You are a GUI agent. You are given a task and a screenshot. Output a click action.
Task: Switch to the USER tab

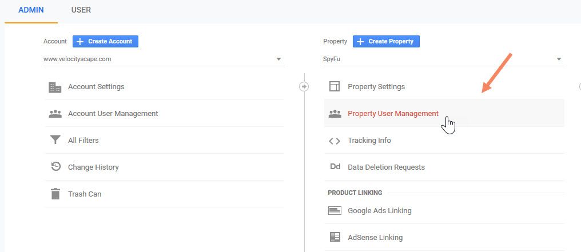tap(81, 10)
